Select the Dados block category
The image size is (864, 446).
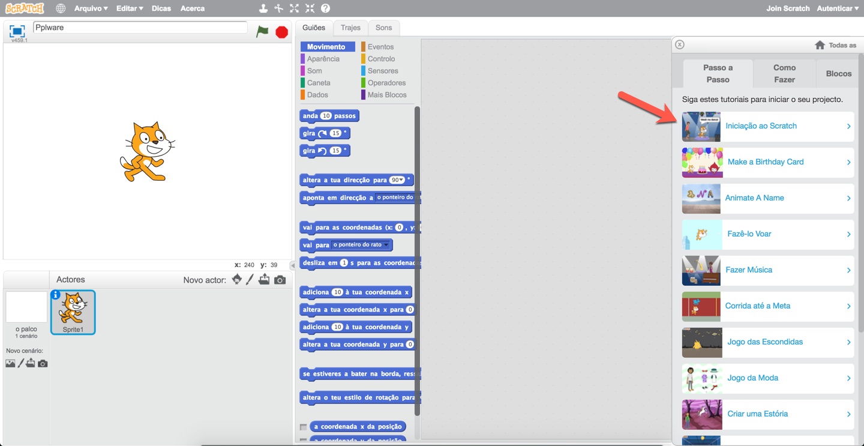tap(317, 95)
